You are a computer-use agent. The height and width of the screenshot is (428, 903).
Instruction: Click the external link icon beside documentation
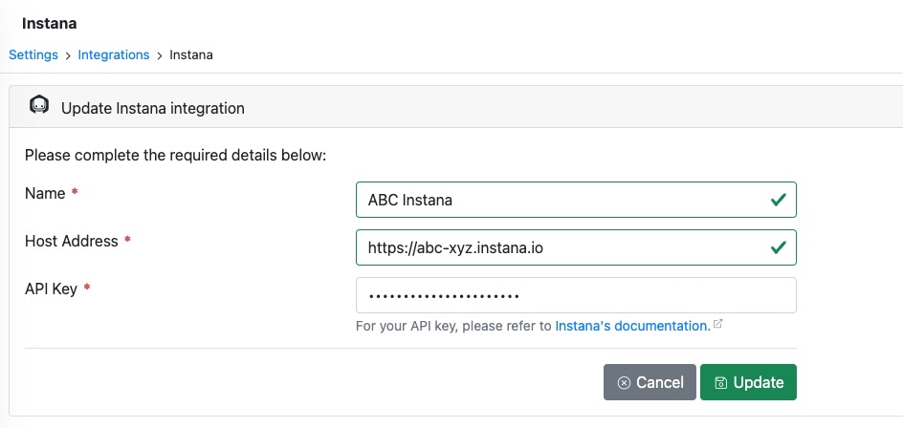click(717, 324)
